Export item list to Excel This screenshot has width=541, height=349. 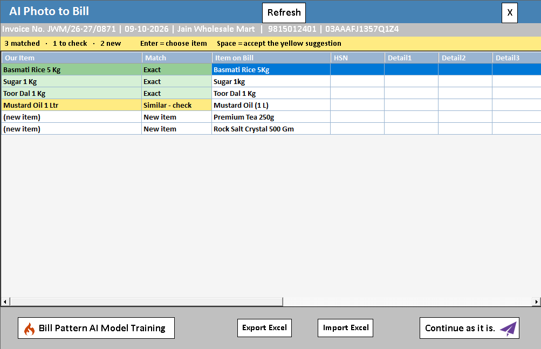coord(265,328)
